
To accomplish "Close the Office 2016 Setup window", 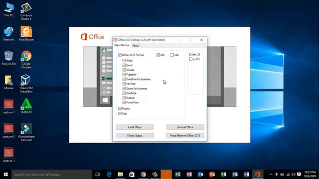I will tap(201, 40).
